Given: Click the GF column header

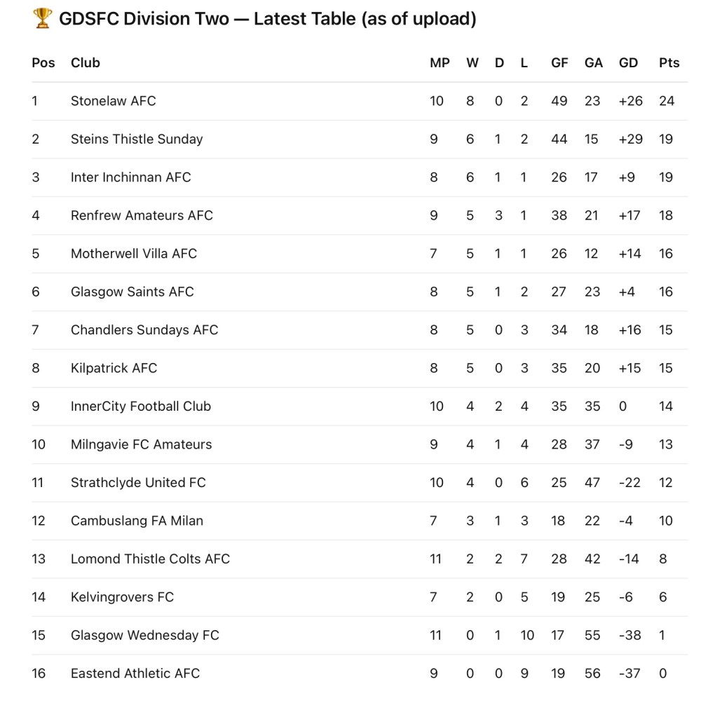Looking at the screenshot, I should coord(559,63).
